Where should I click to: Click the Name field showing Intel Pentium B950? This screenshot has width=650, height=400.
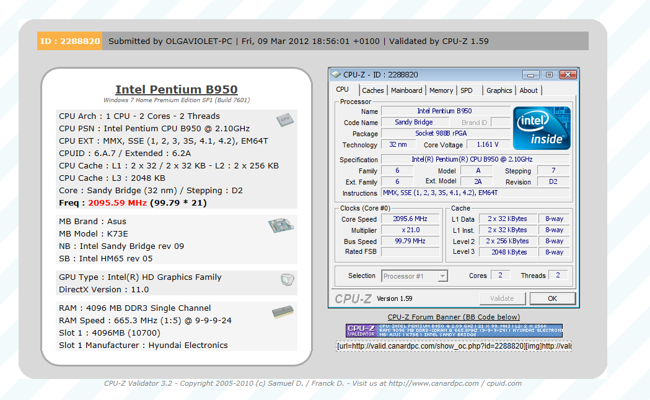coord(446,111)
